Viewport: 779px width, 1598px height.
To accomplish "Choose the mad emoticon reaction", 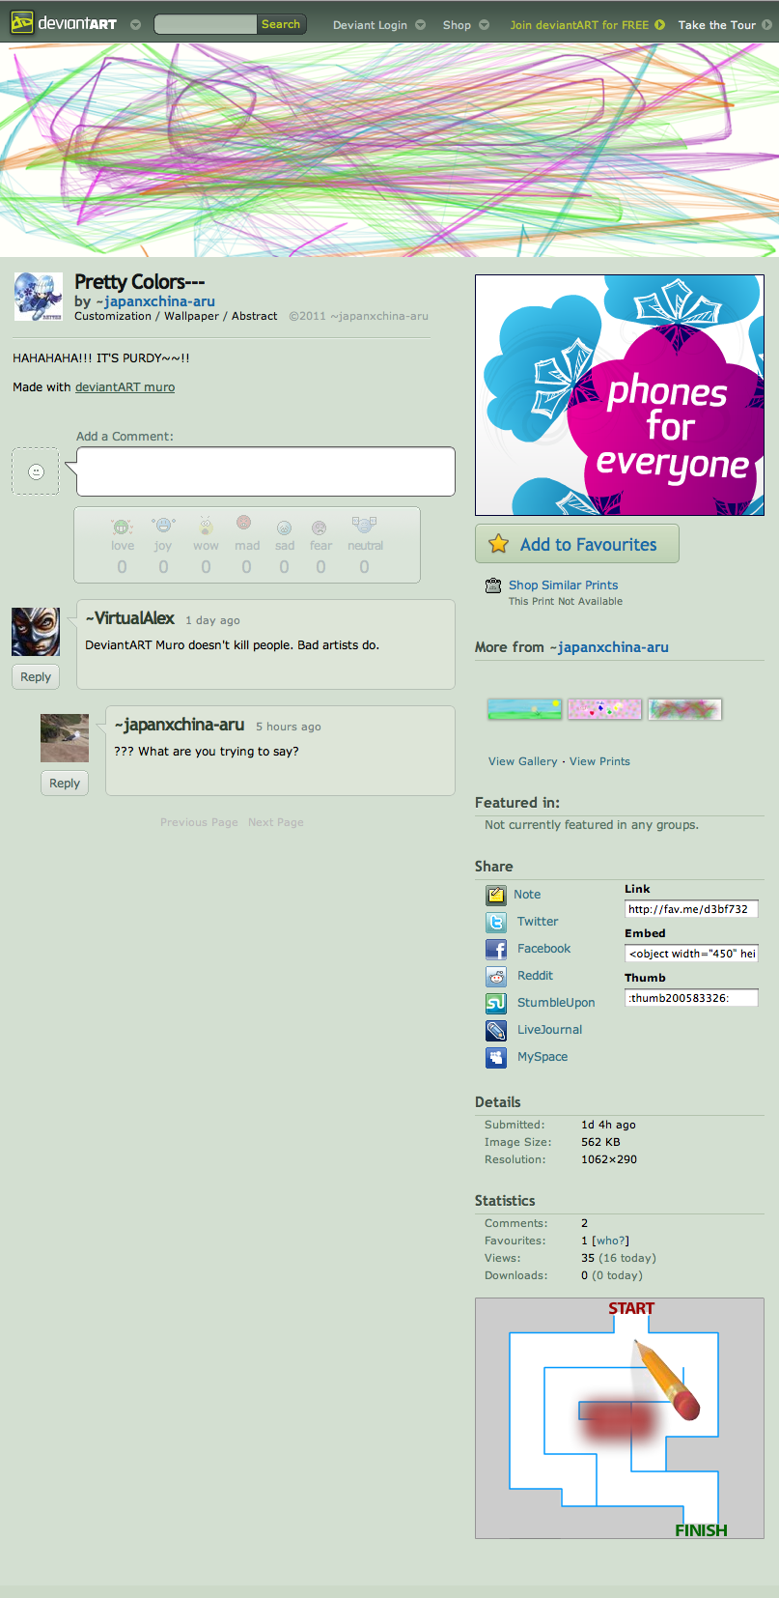I will coord(245,525).
